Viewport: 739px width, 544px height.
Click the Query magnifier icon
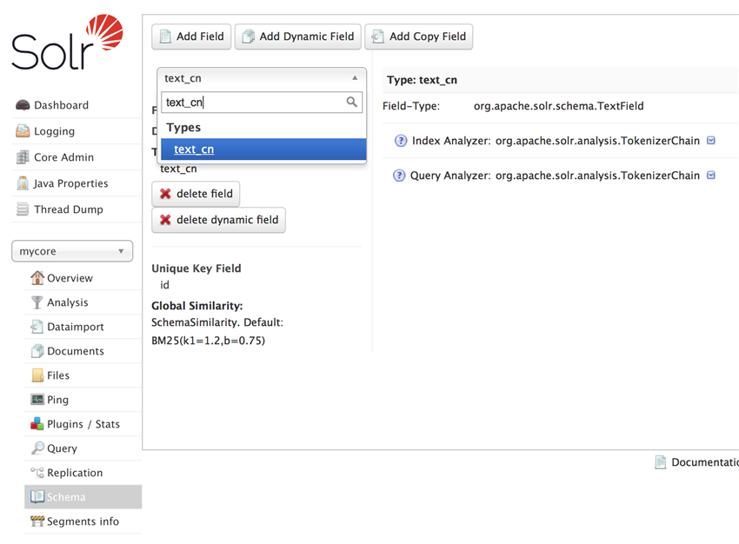pyautogui.click(x=37, y=448)
